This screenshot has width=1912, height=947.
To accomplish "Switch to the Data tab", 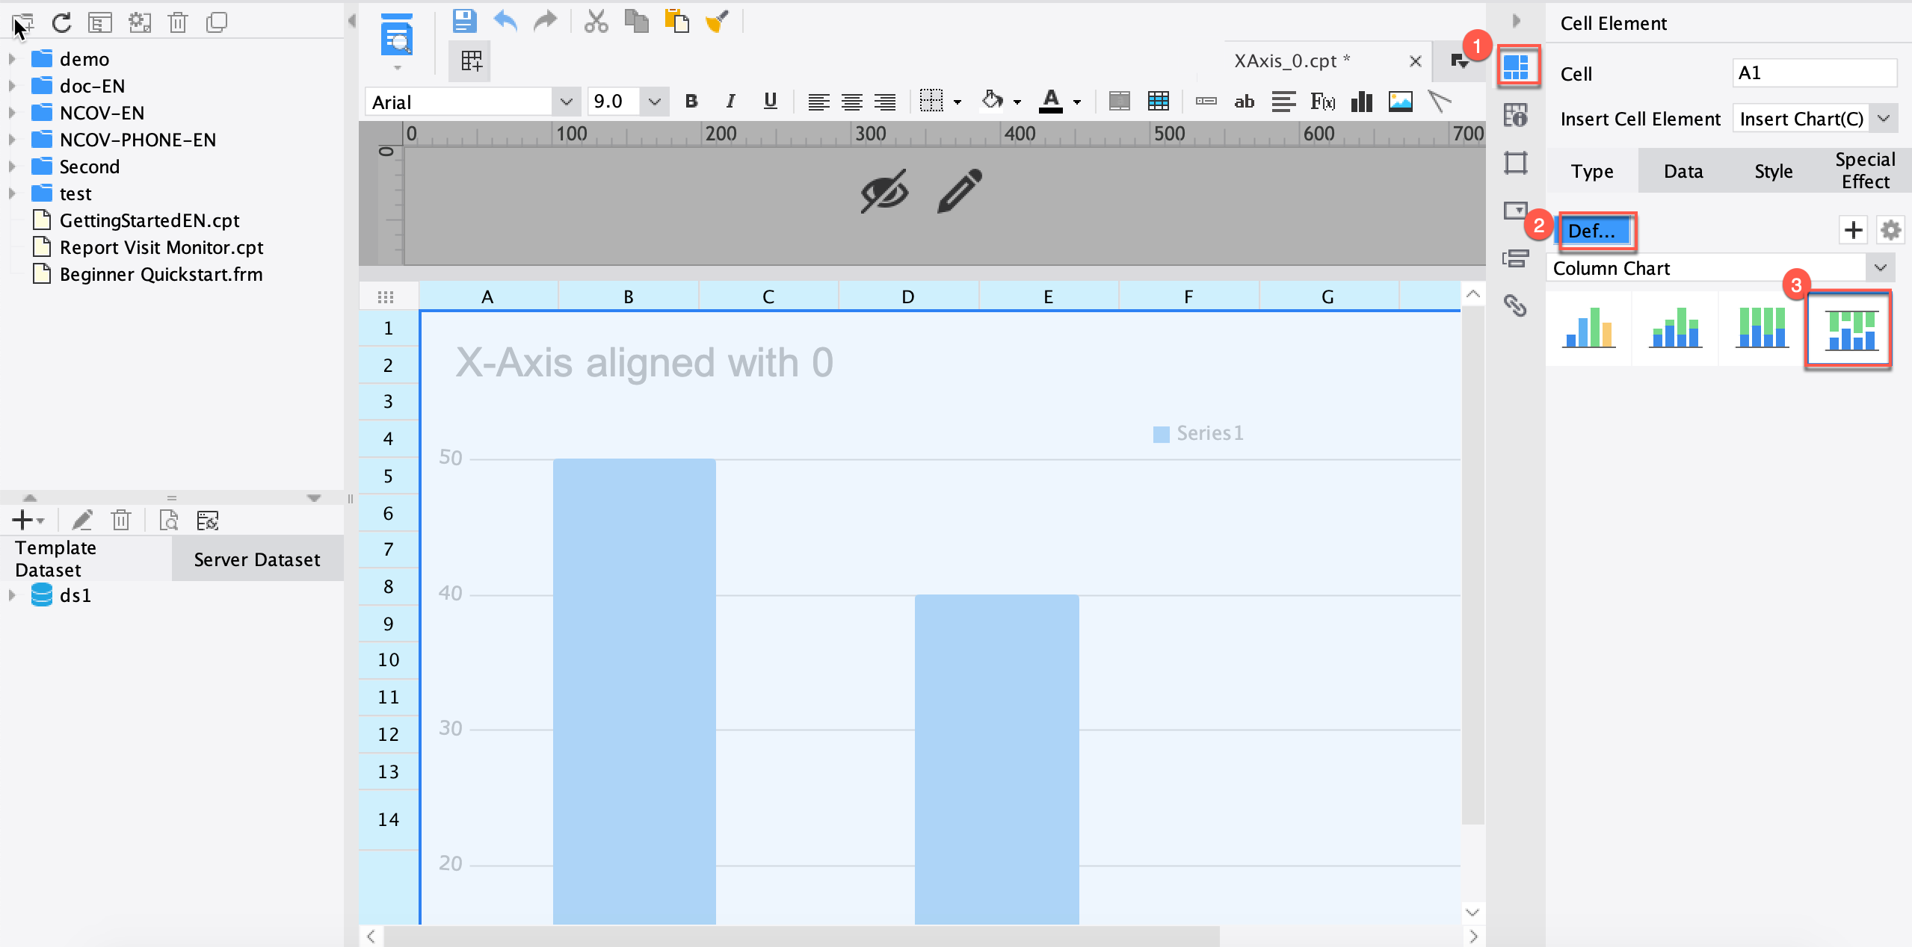I will tap(1683, 171).
